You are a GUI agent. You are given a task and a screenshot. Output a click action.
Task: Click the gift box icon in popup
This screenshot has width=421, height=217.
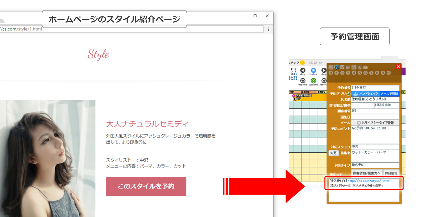[348, 67]
